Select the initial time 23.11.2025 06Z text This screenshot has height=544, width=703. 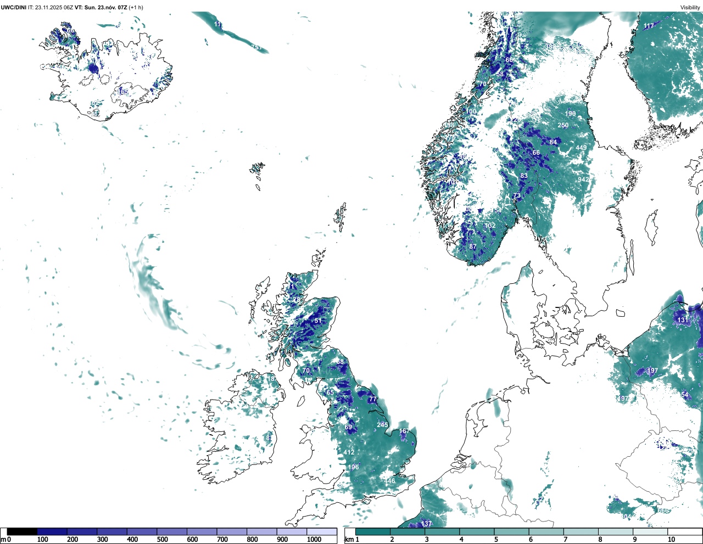(x=54, y=7)
